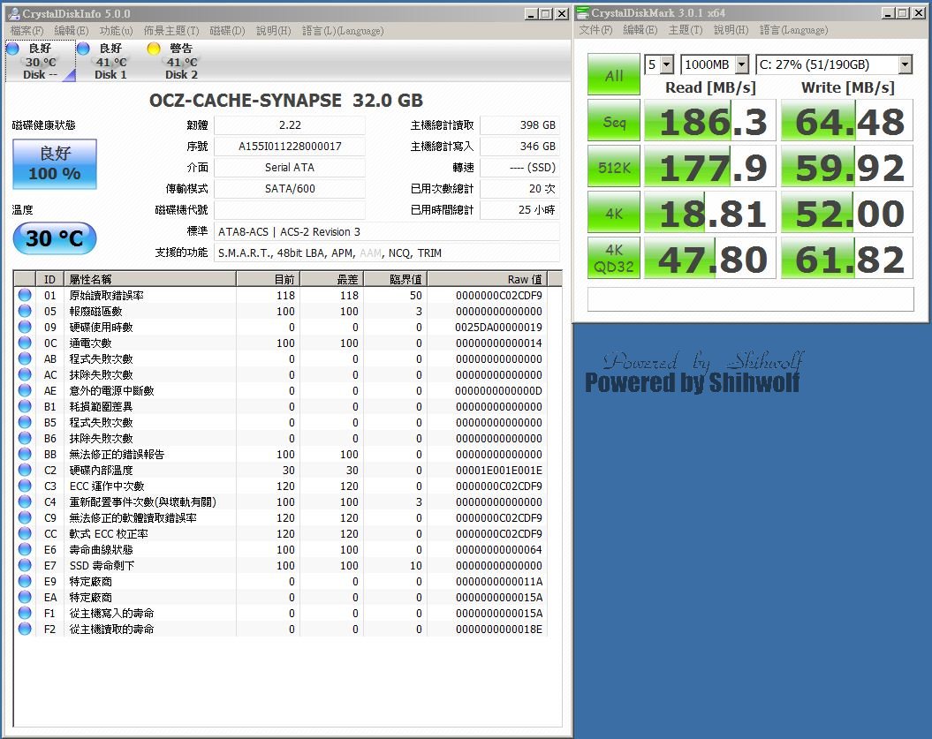Click status orb of attribute BB row

(25, 454)
